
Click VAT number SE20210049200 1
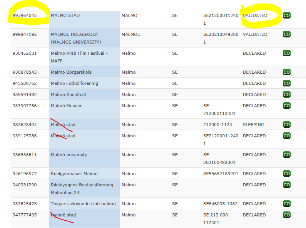[x=221, y=38]
